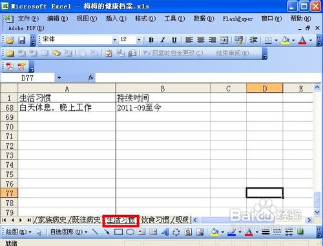Open the 绘图(R) drawing menu
Viewport: 323px width, 246px height.
point(18,232)
